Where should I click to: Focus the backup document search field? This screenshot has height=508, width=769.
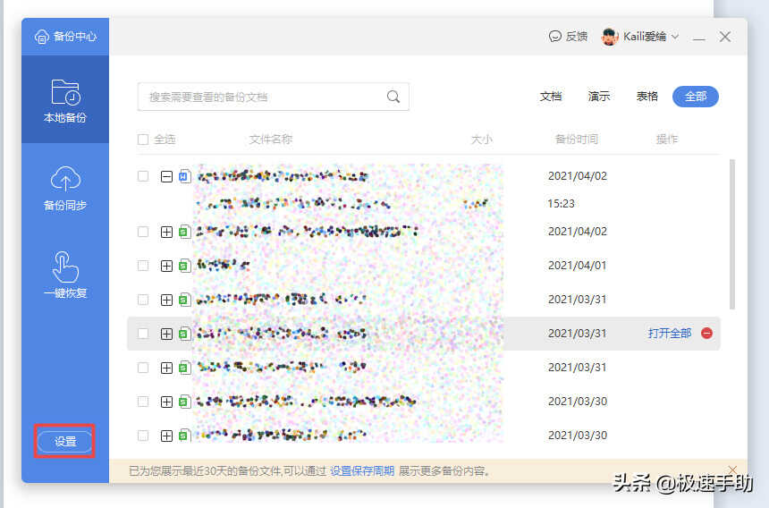[x=273, y=97]
